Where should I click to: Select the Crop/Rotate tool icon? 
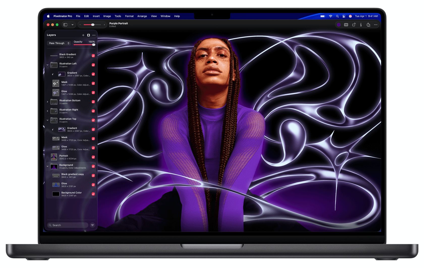354,25
